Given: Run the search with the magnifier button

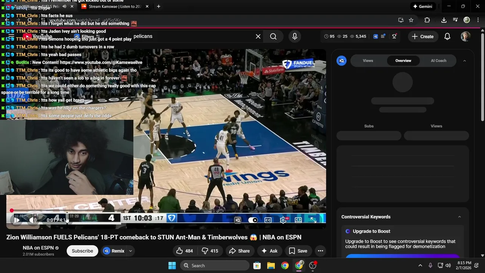Looking at the screenshot, I should (273, 36).
